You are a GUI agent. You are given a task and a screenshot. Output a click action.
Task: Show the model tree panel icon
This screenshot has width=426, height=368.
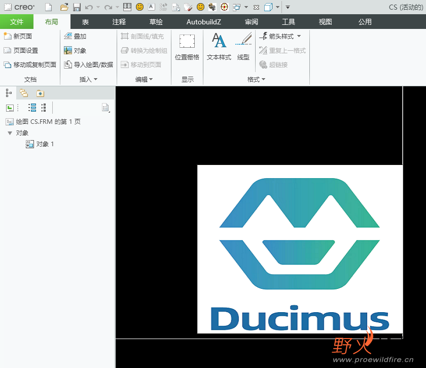coord(9,93)
